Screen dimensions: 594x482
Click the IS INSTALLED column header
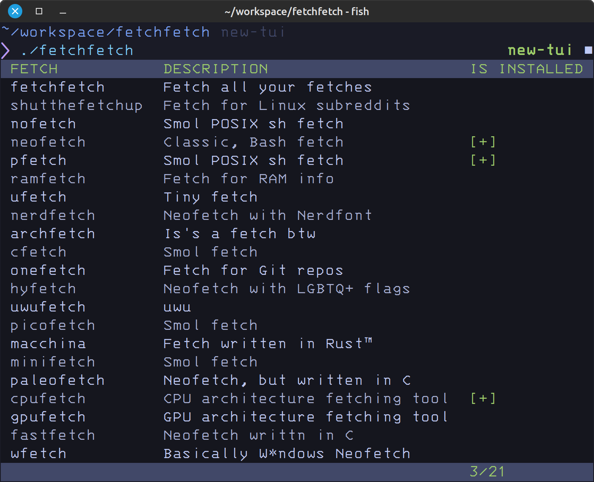pyautogui.click(x=527, y=69)
